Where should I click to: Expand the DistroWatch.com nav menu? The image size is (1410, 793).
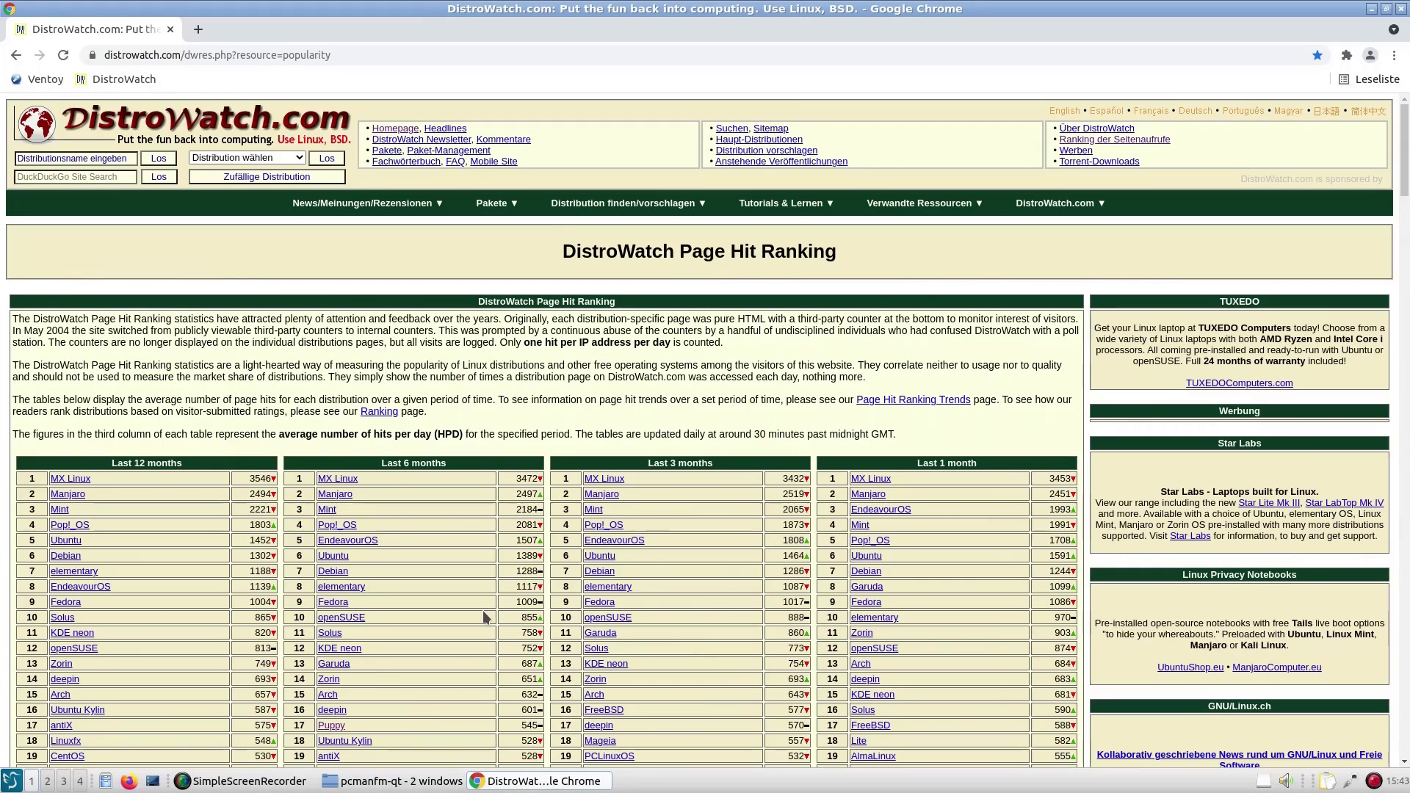(1060, 203)
